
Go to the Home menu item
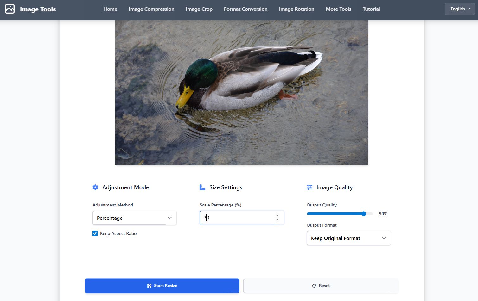(110, 9)
